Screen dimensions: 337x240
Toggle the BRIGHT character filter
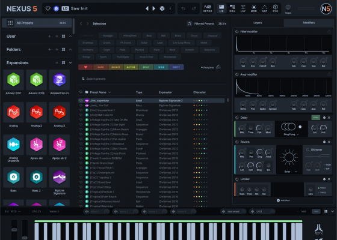point(116,67)
